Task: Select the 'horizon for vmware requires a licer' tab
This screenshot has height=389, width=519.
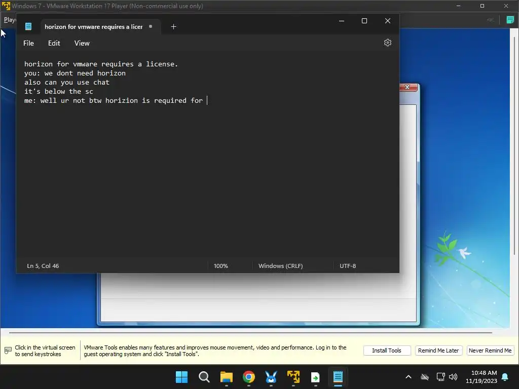Action: point(93,27)
